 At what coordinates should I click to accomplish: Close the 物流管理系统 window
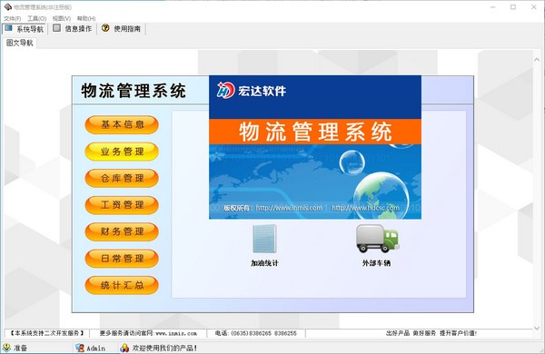[x=534, y=7]
